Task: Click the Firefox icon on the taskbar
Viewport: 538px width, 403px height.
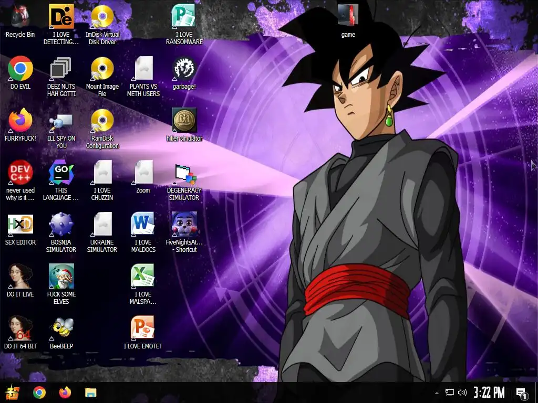Action: (65, 393)
